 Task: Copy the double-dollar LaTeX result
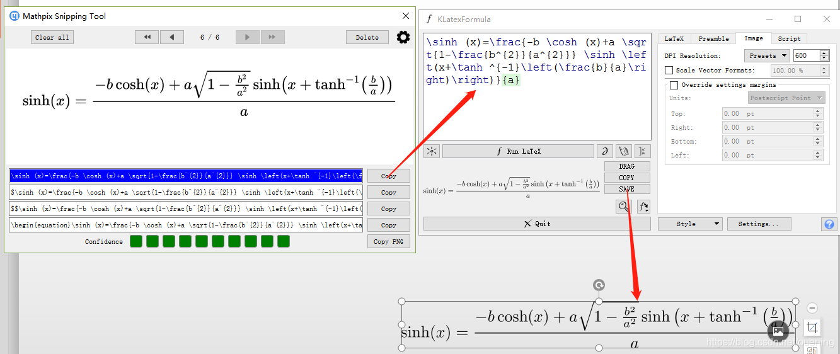(x=389, y=208)
